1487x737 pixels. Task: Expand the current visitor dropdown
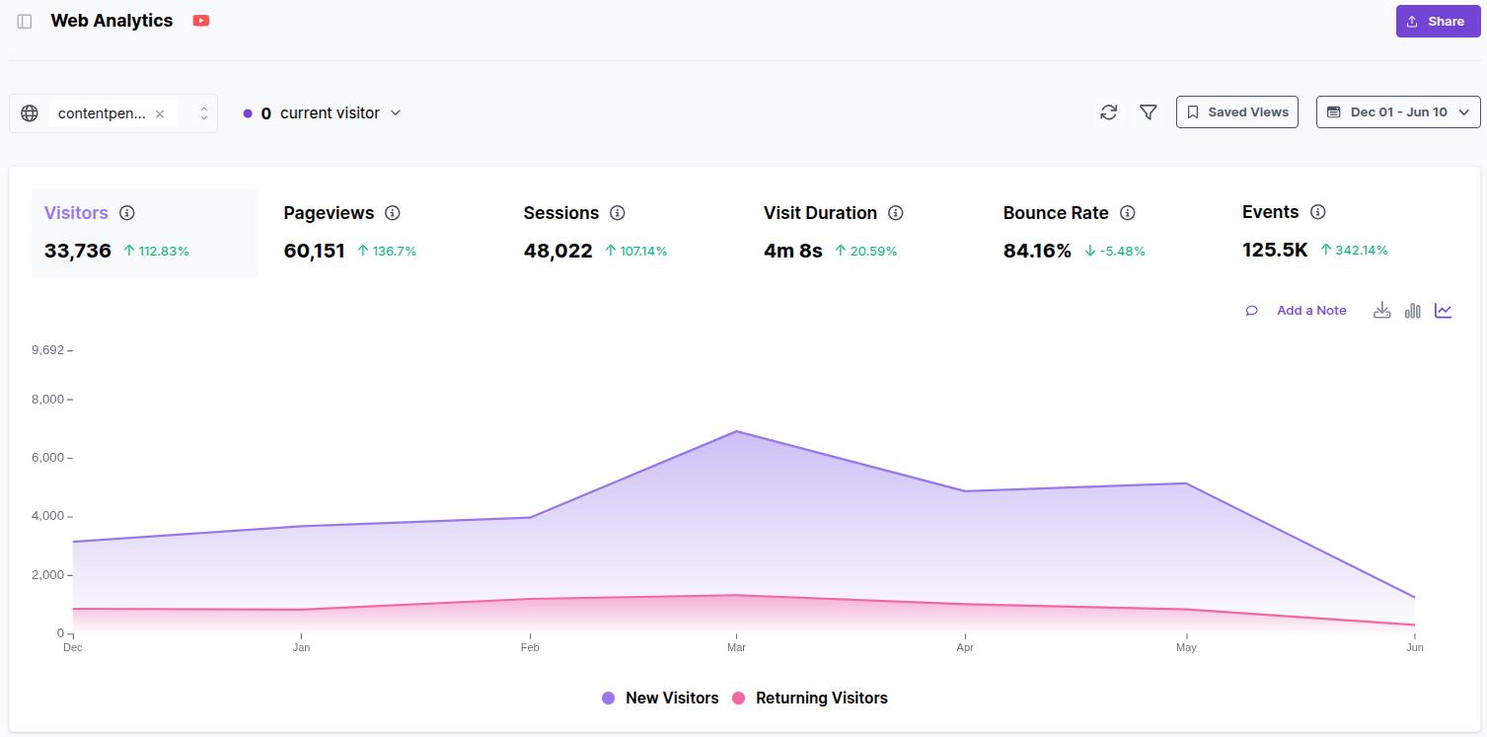point(396,112)
